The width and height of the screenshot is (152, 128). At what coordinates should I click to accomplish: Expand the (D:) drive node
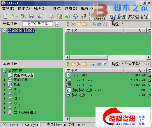(x=4, y=94)
